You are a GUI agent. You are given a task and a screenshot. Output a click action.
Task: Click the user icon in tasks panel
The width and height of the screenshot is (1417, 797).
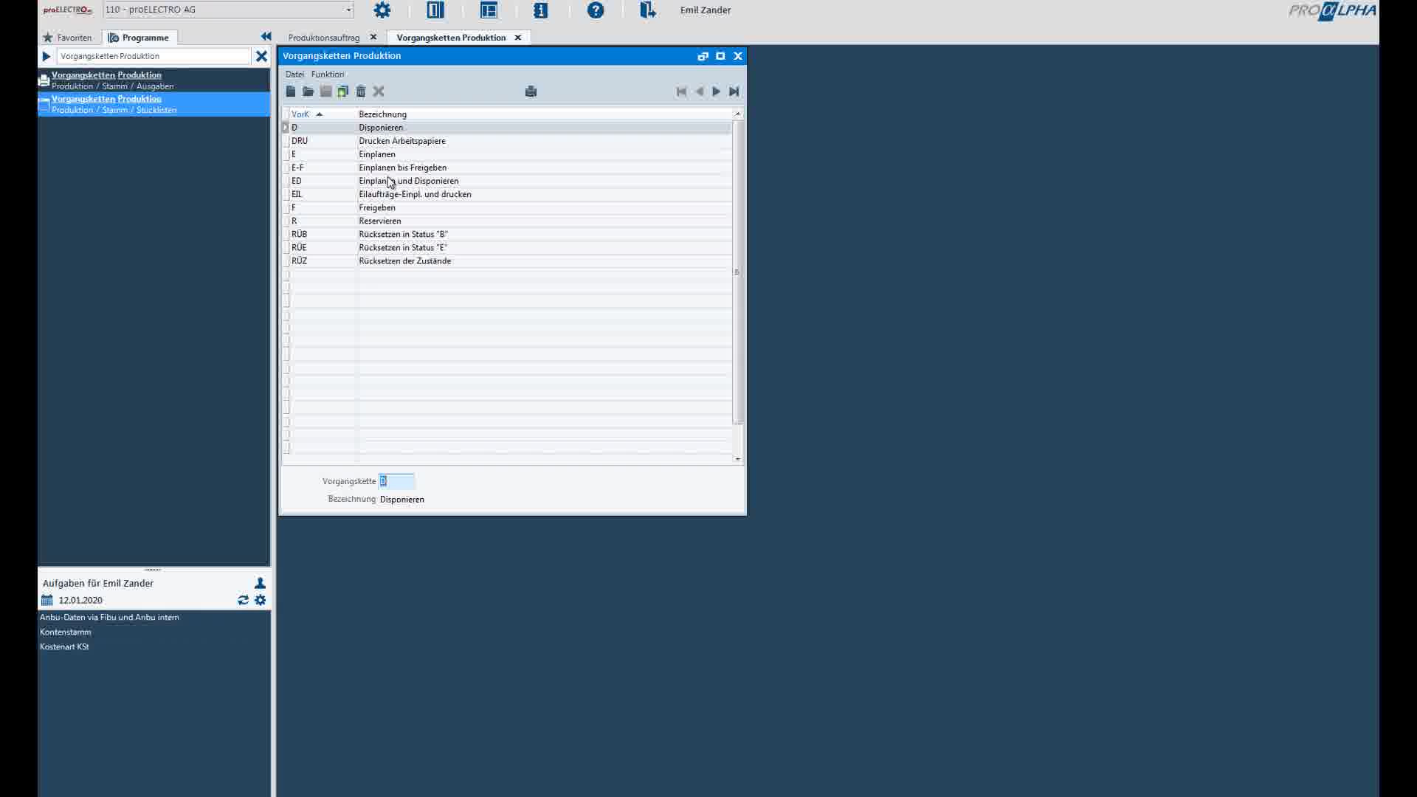click(260, 583)
